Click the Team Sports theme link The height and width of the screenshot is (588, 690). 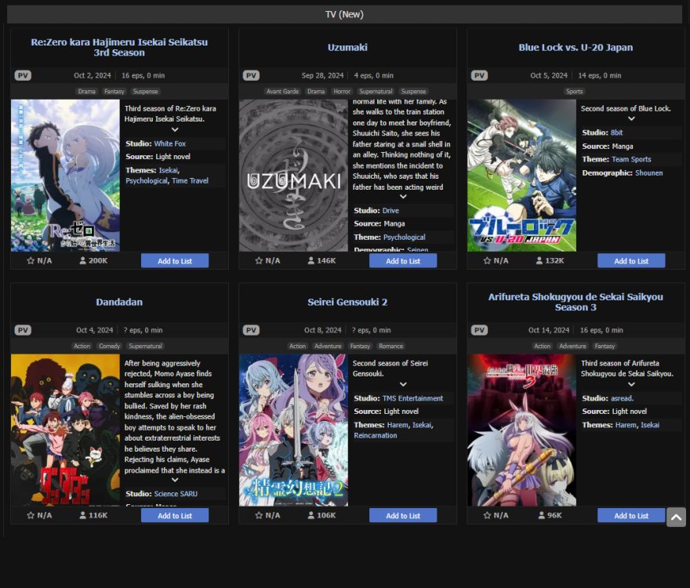pos(631,159)
